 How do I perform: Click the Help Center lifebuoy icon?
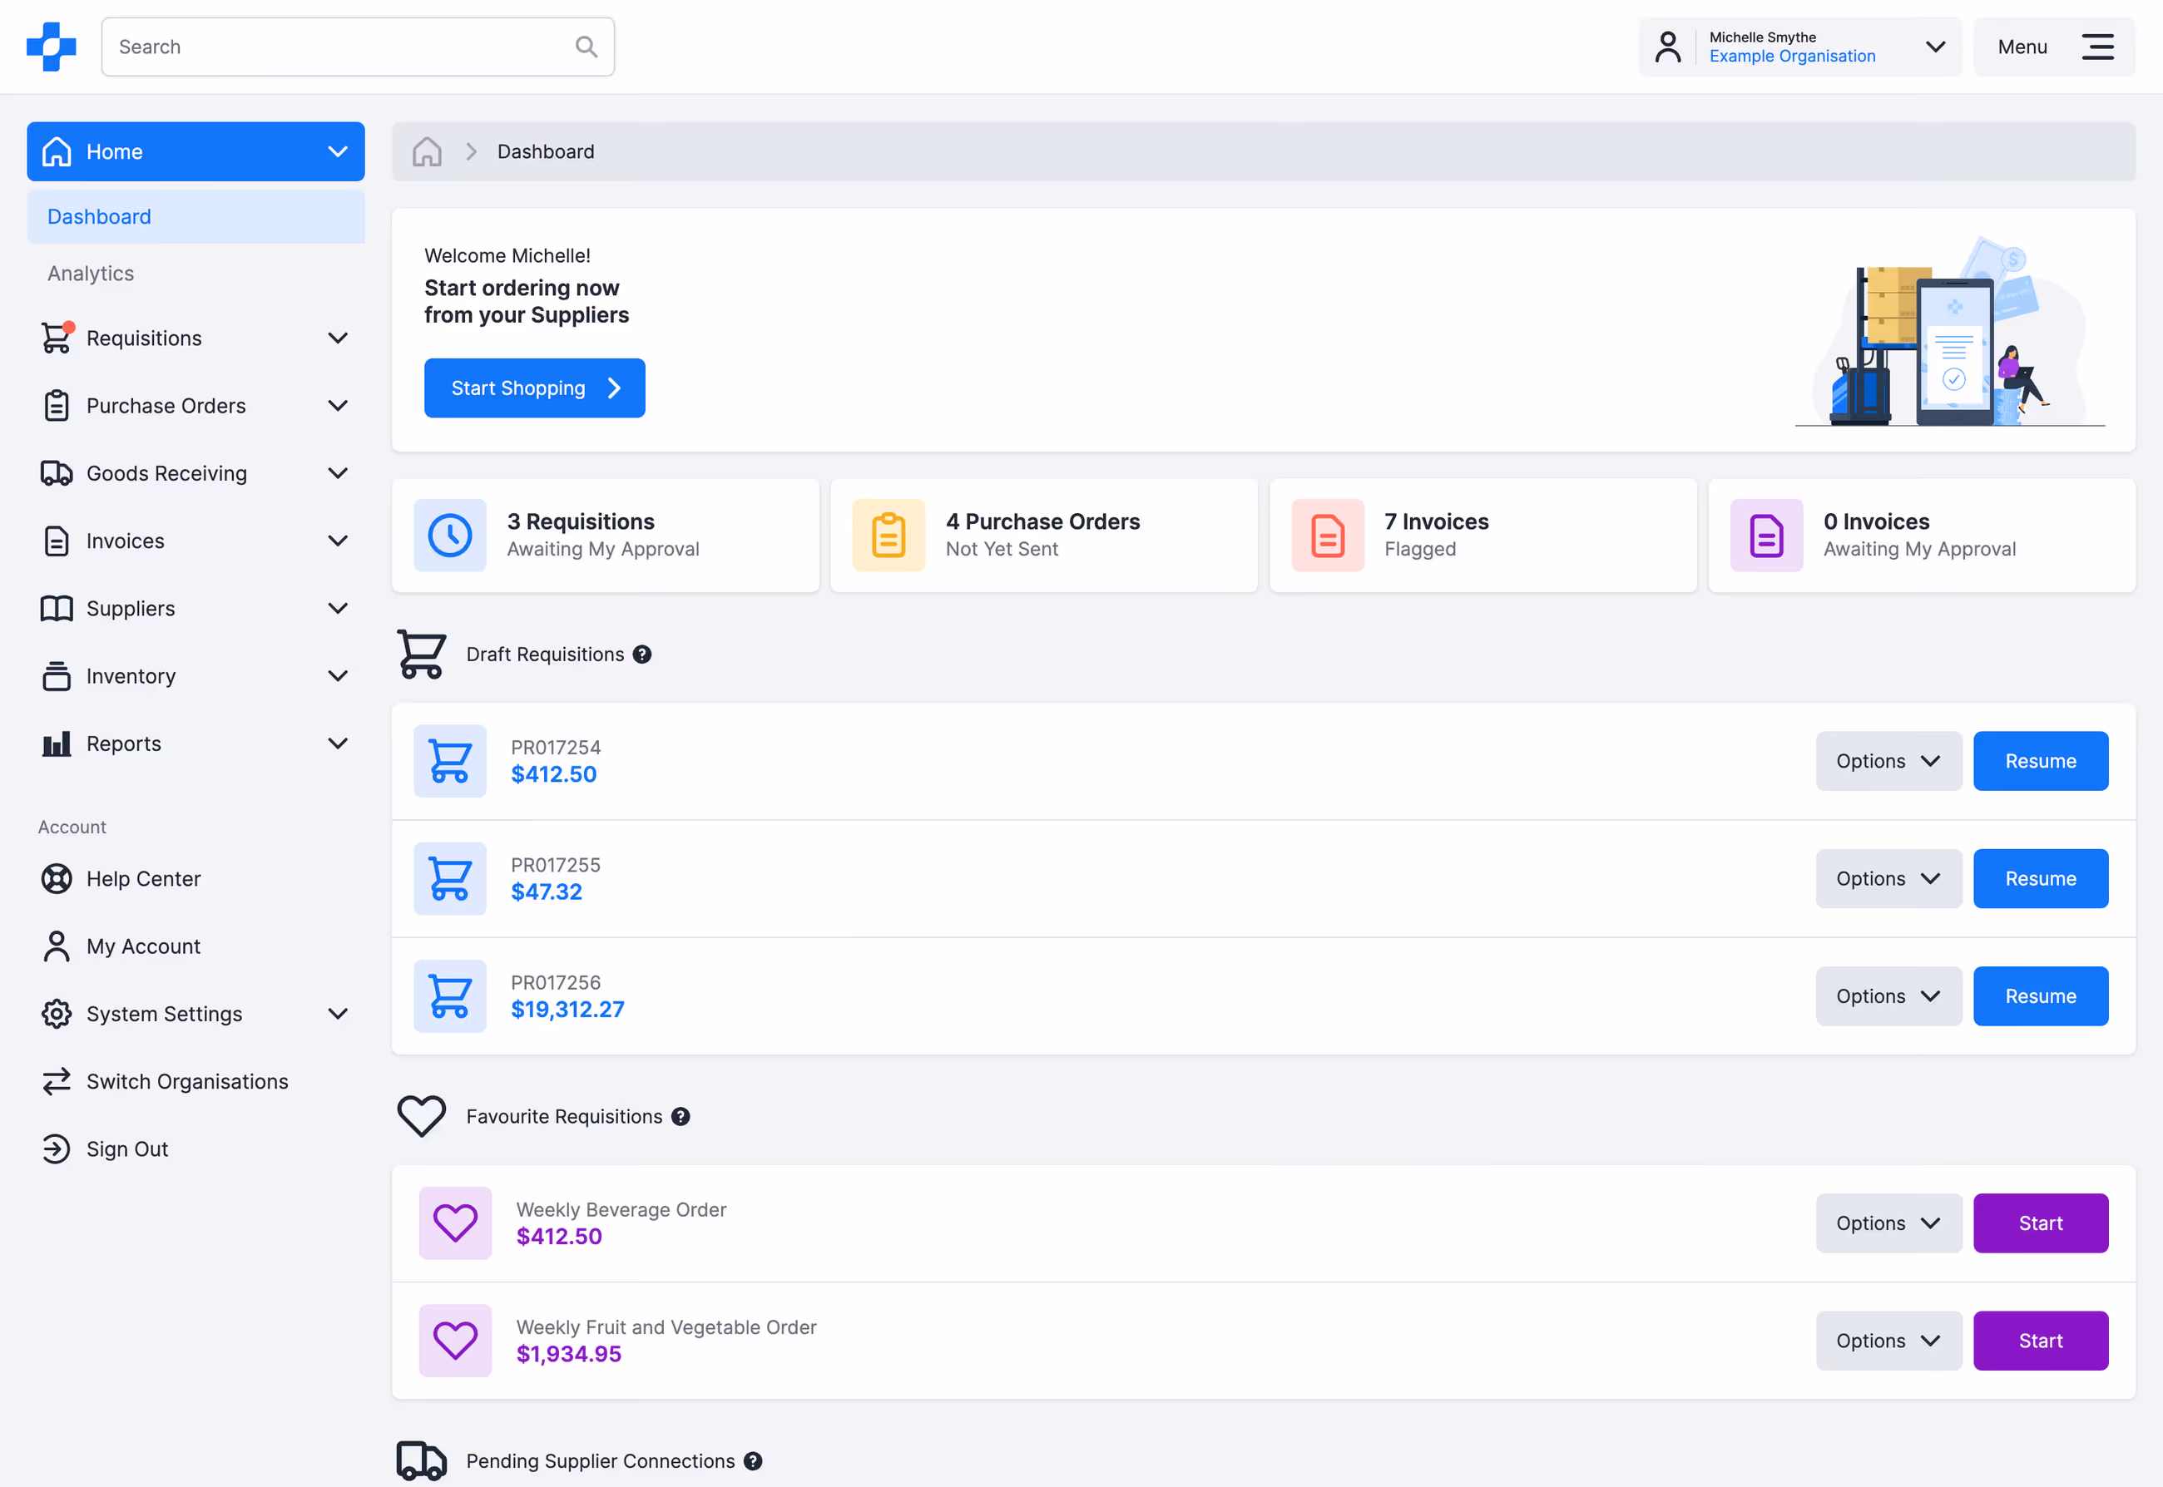click(x=57, y=878)
